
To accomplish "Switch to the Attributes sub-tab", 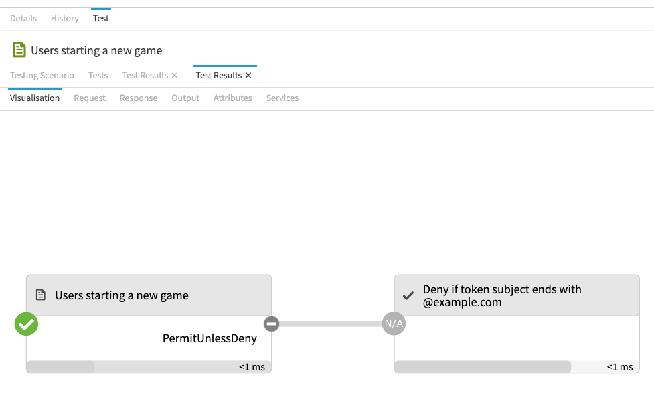I will click(232, 98).
